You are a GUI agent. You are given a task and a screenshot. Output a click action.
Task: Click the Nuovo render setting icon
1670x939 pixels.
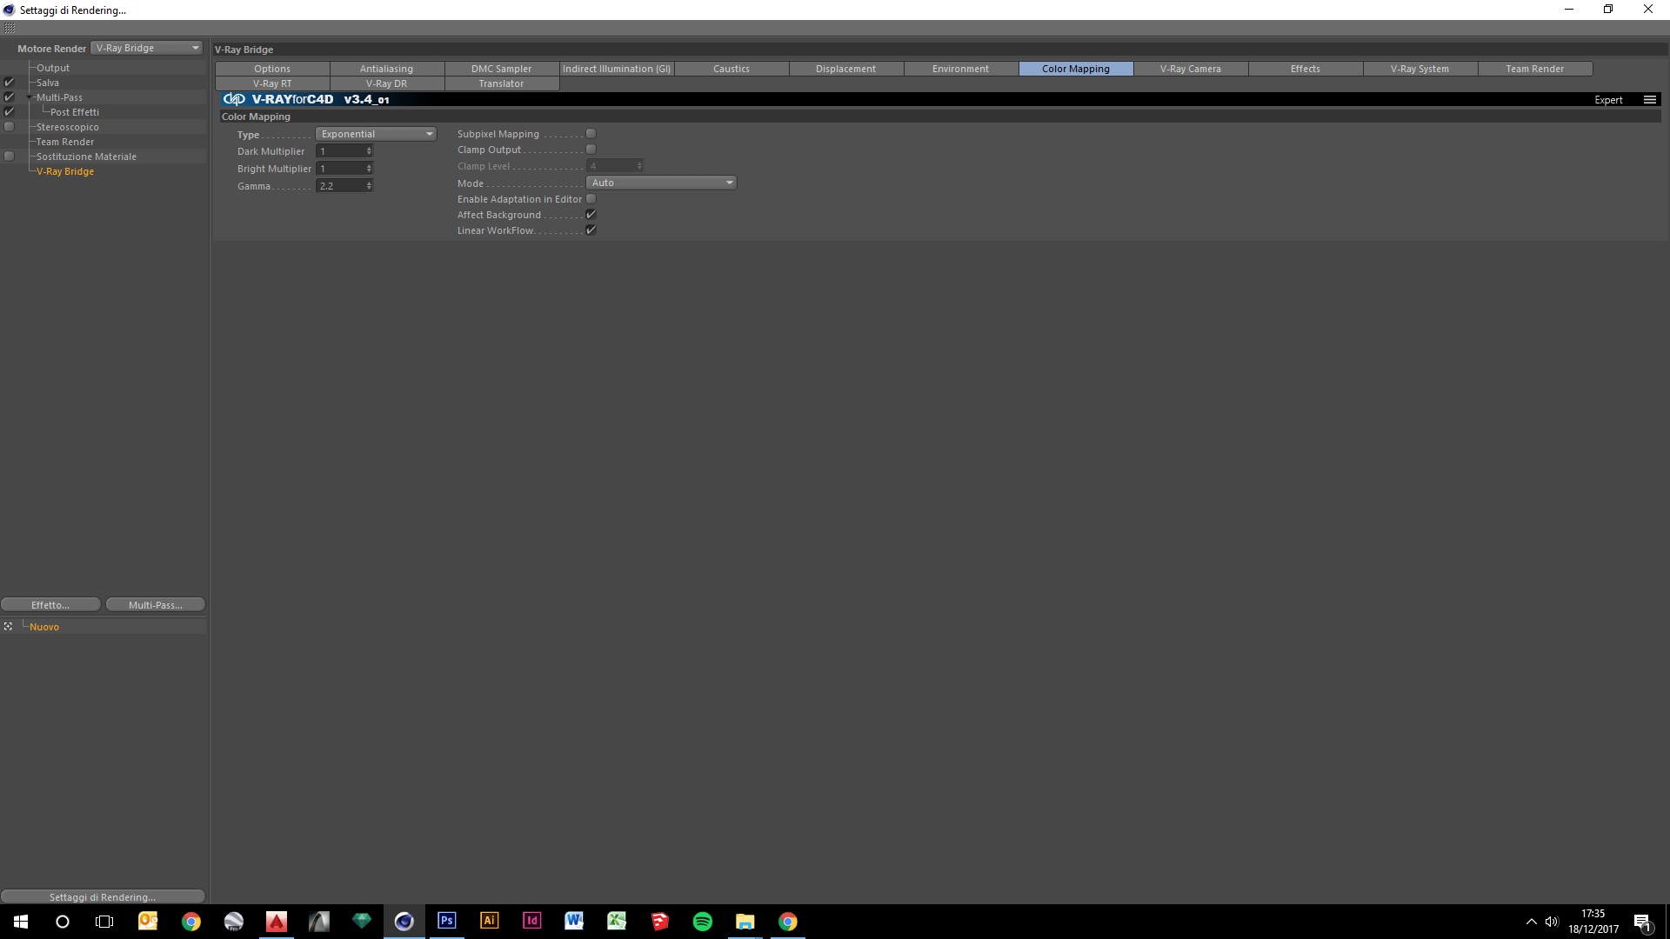click(8, 626)
